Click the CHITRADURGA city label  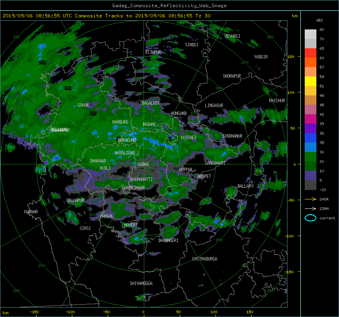[x=205, y=259]
